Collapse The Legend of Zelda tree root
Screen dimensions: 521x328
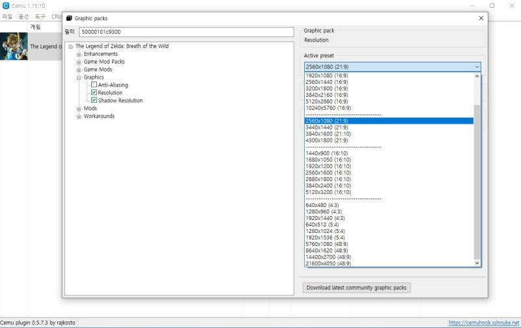tap(71, 46)
